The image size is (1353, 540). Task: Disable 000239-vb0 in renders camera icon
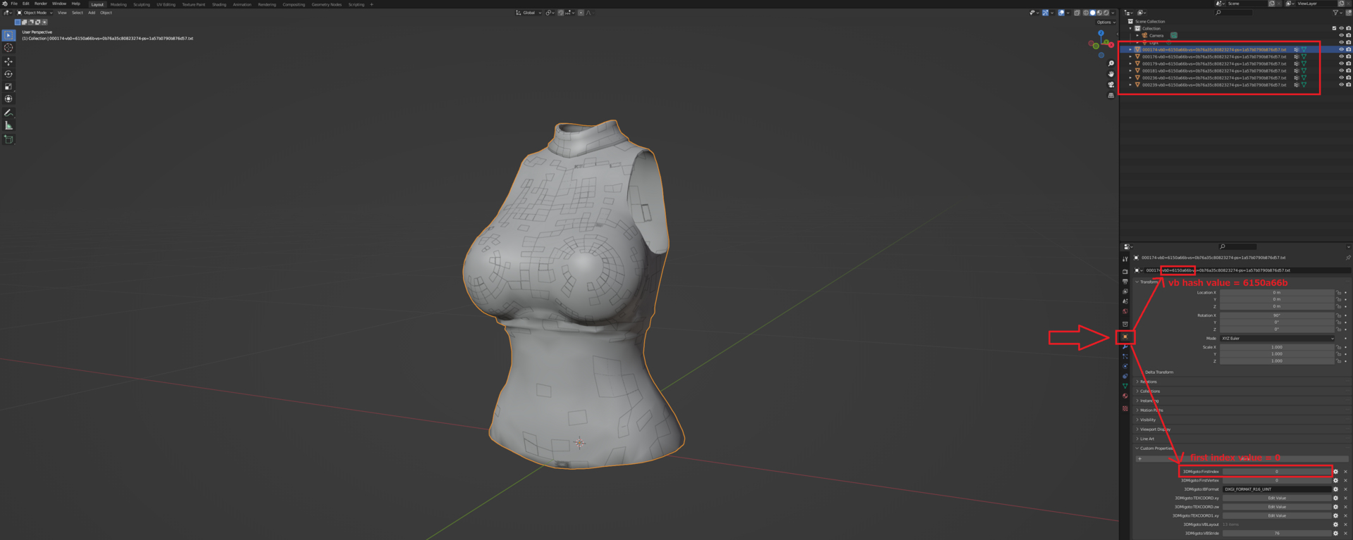[1349, 84]
